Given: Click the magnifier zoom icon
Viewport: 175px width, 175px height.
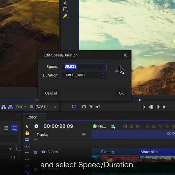Looking at the screenshot, I should coord(32,107).
